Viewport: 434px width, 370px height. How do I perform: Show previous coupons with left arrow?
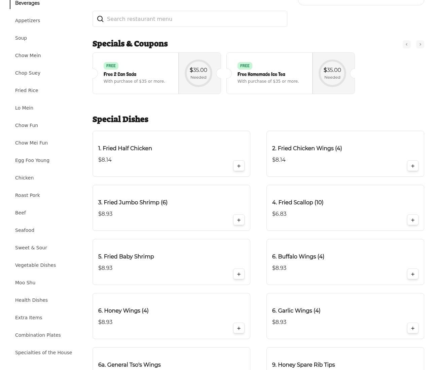point(407,44)
